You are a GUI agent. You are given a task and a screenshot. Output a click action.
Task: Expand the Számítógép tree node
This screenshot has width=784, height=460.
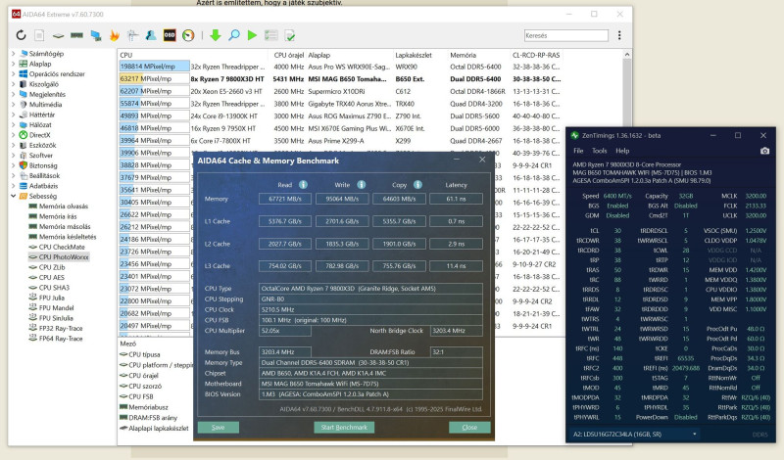pyautogui.click(x=14, y=53)
